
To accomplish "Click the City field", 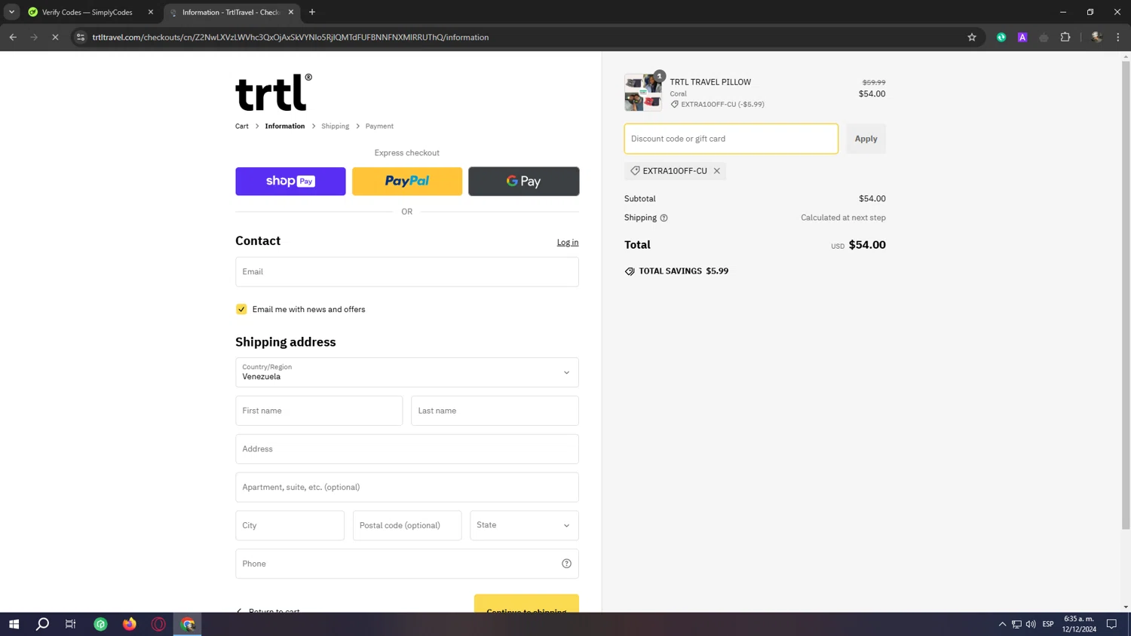I will click(290, 525).
